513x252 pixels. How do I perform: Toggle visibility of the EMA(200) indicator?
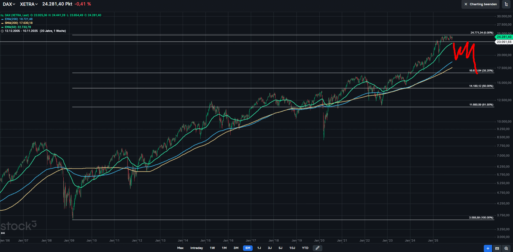[2, 19]
